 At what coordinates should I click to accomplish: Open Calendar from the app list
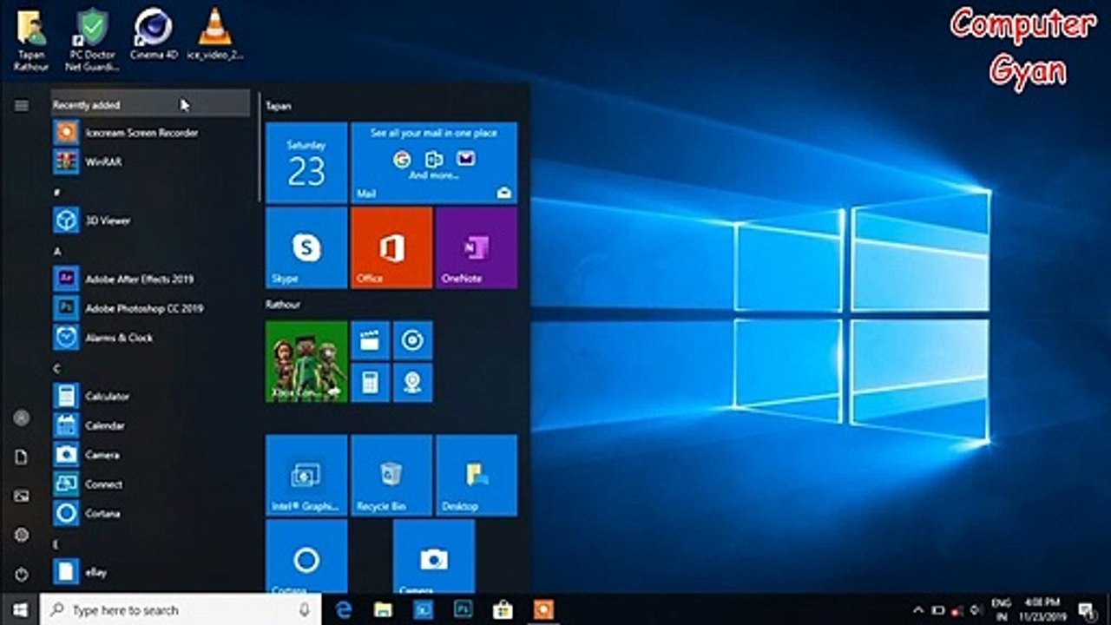[151, 425]
